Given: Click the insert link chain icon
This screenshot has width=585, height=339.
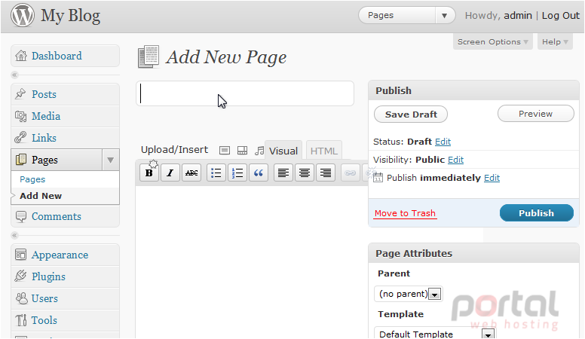Looking at the screenshot, I should [351, 173].
